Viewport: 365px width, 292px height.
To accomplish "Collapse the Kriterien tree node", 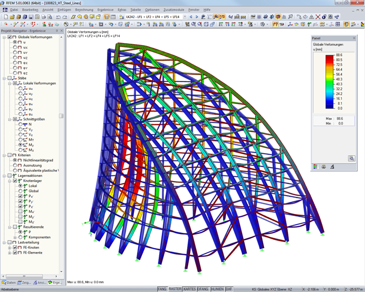I will click(x=4, y=155).
